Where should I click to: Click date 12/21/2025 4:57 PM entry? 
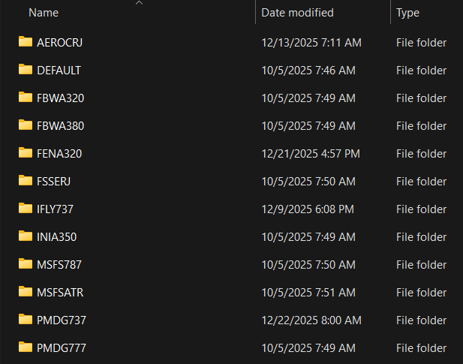[x=311, y=153]
